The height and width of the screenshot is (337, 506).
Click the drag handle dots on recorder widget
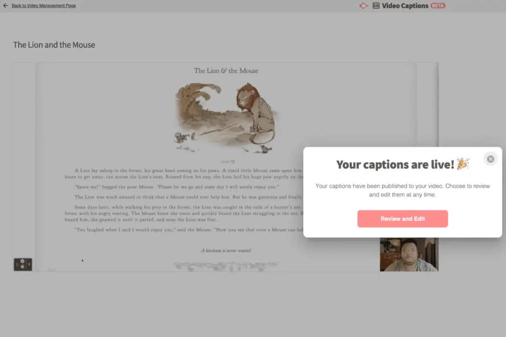point(17,265)
